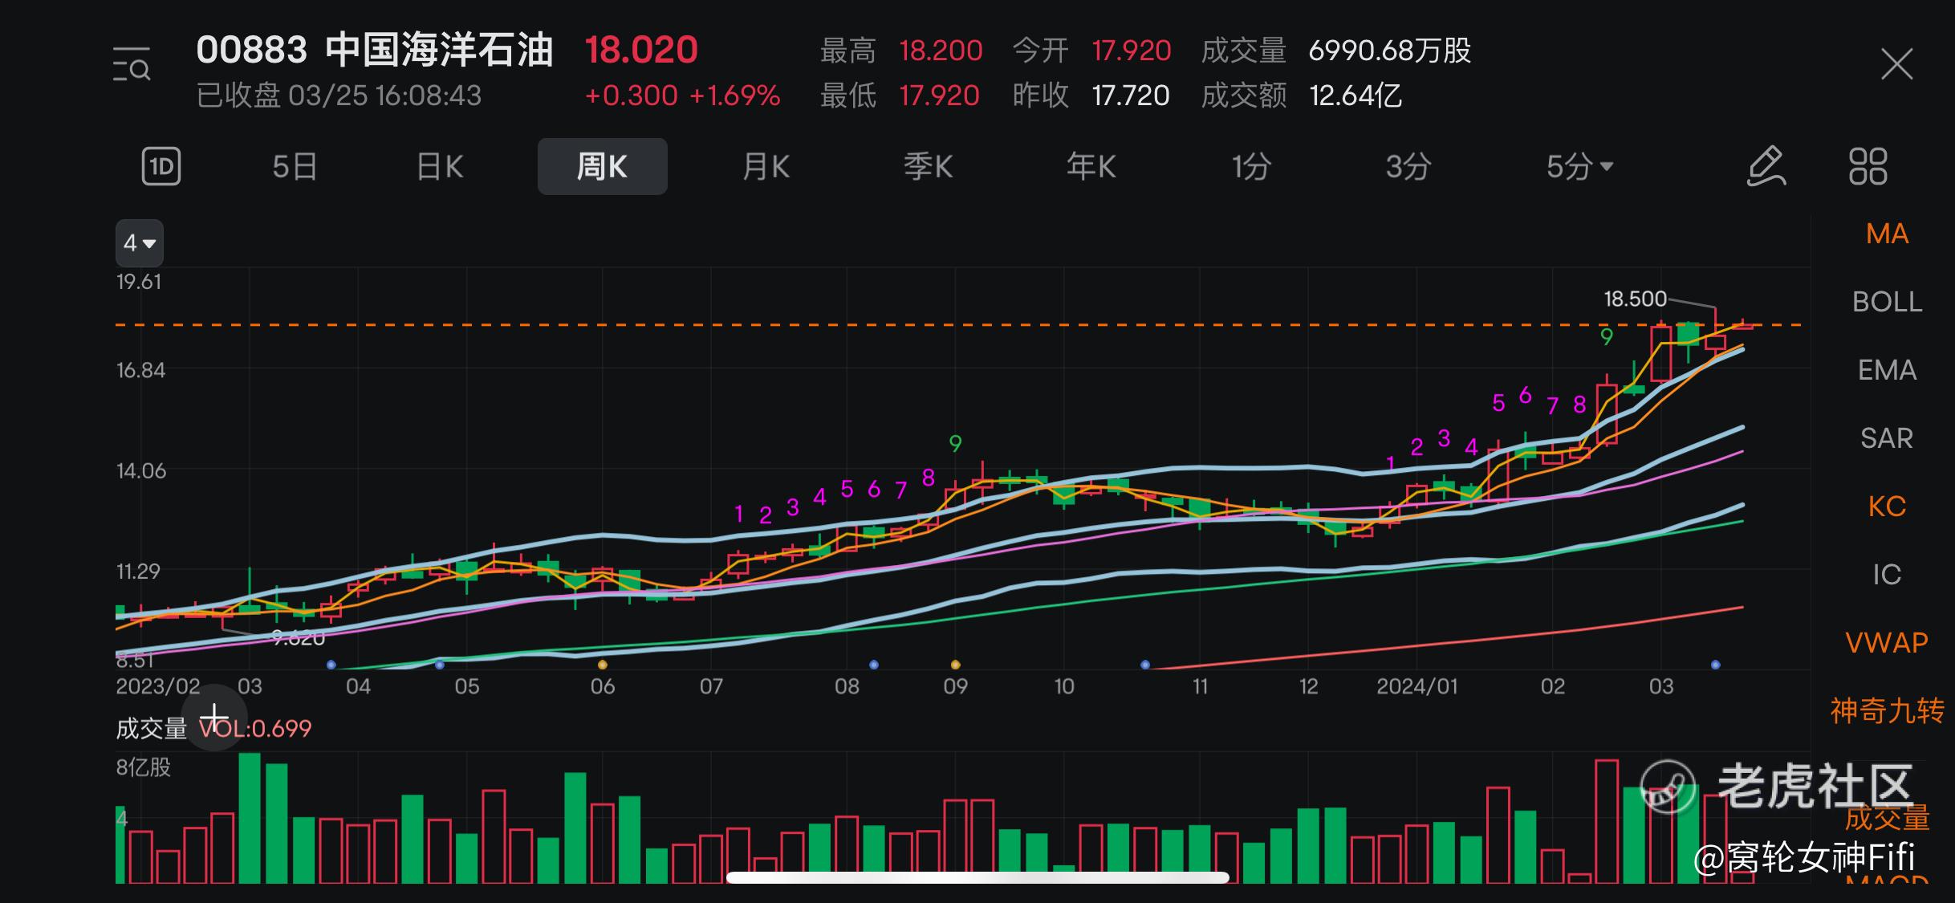
Task: Click the VOL:0.699 volume readout
Action: coord(255,729)
